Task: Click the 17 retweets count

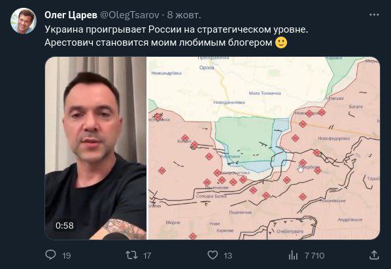Action: [147, 255]
